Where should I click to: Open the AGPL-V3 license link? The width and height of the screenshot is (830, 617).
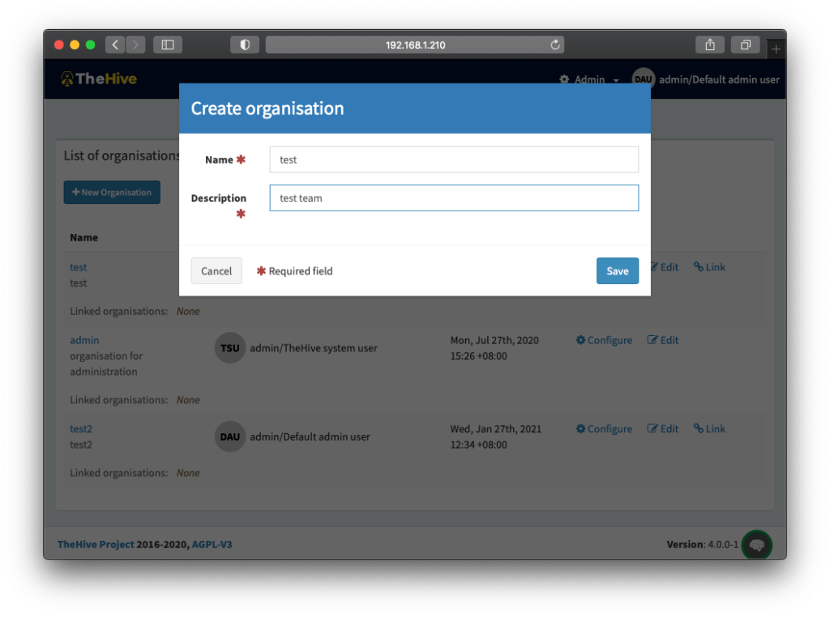(x=212, y=545)
